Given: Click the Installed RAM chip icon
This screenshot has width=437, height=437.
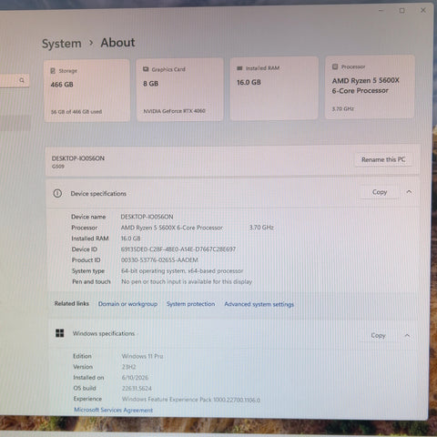Looking at the screenshot, I should pos(239,68).
